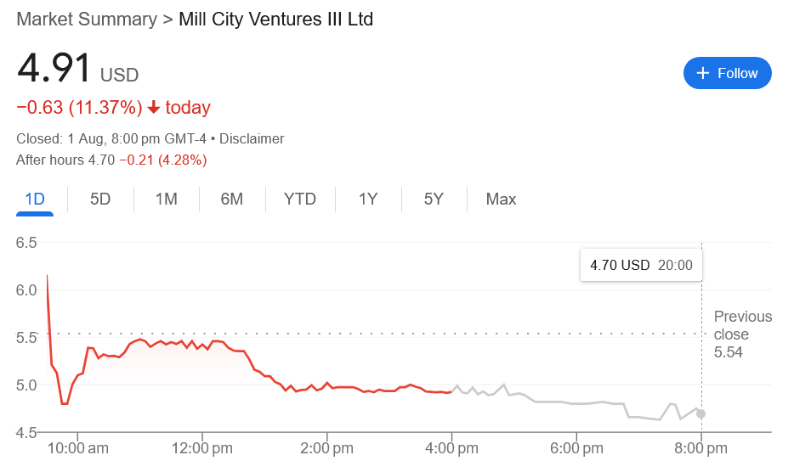The height and width of the screenshot is (472, 794).
Task: Click the 12:00 pm axis label
Action: click(201, 447)
